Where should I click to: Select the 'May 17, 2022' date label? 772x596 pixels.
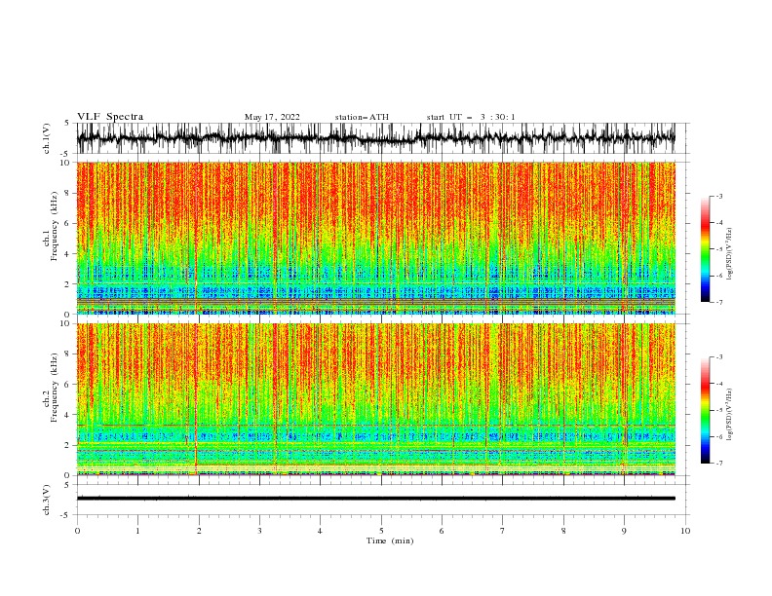coord(272,117)
